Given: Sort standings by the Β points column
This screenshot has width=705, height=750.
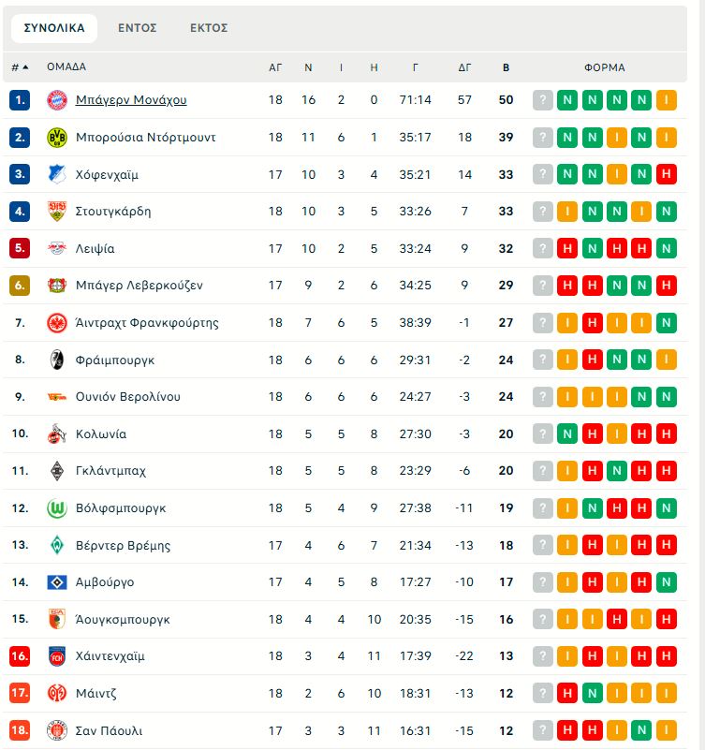Looking at the screenshot, I should [506, 67].
